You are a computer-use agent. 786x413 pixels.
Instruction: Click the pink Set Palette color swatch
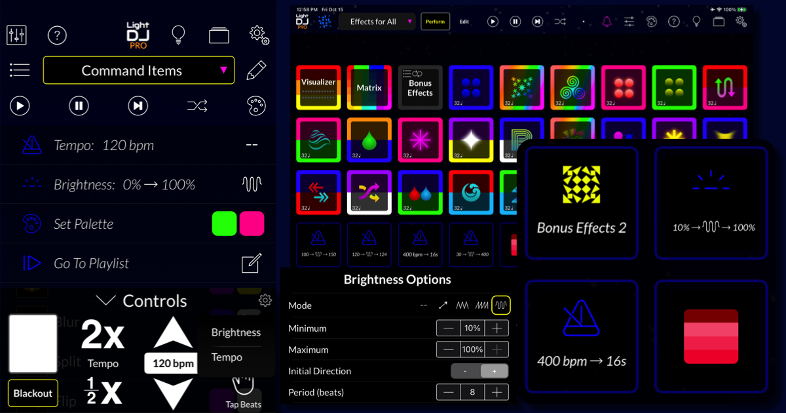pyautogui.click(x=252, y=224)
